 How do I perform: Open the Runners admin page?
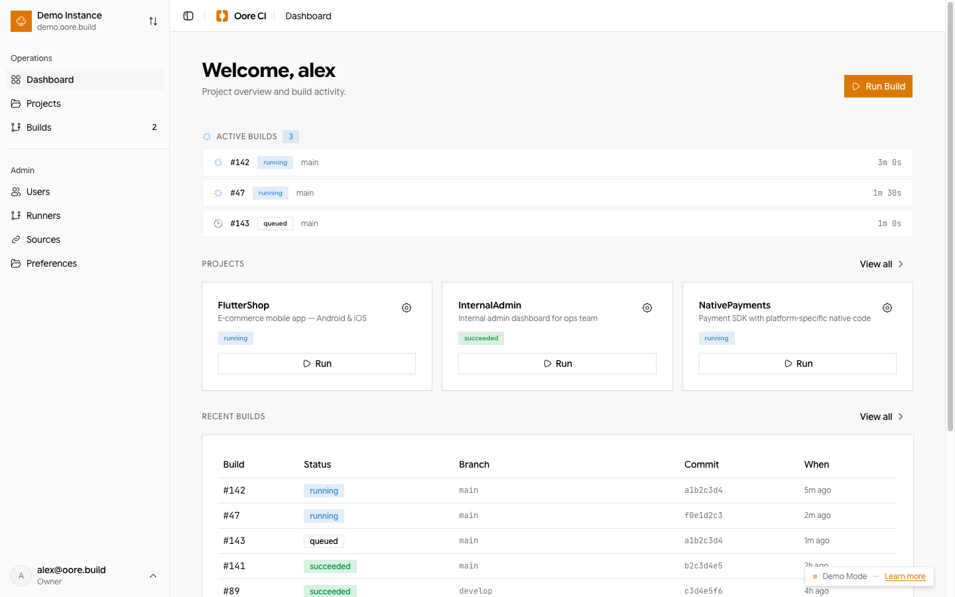[43, 216]
